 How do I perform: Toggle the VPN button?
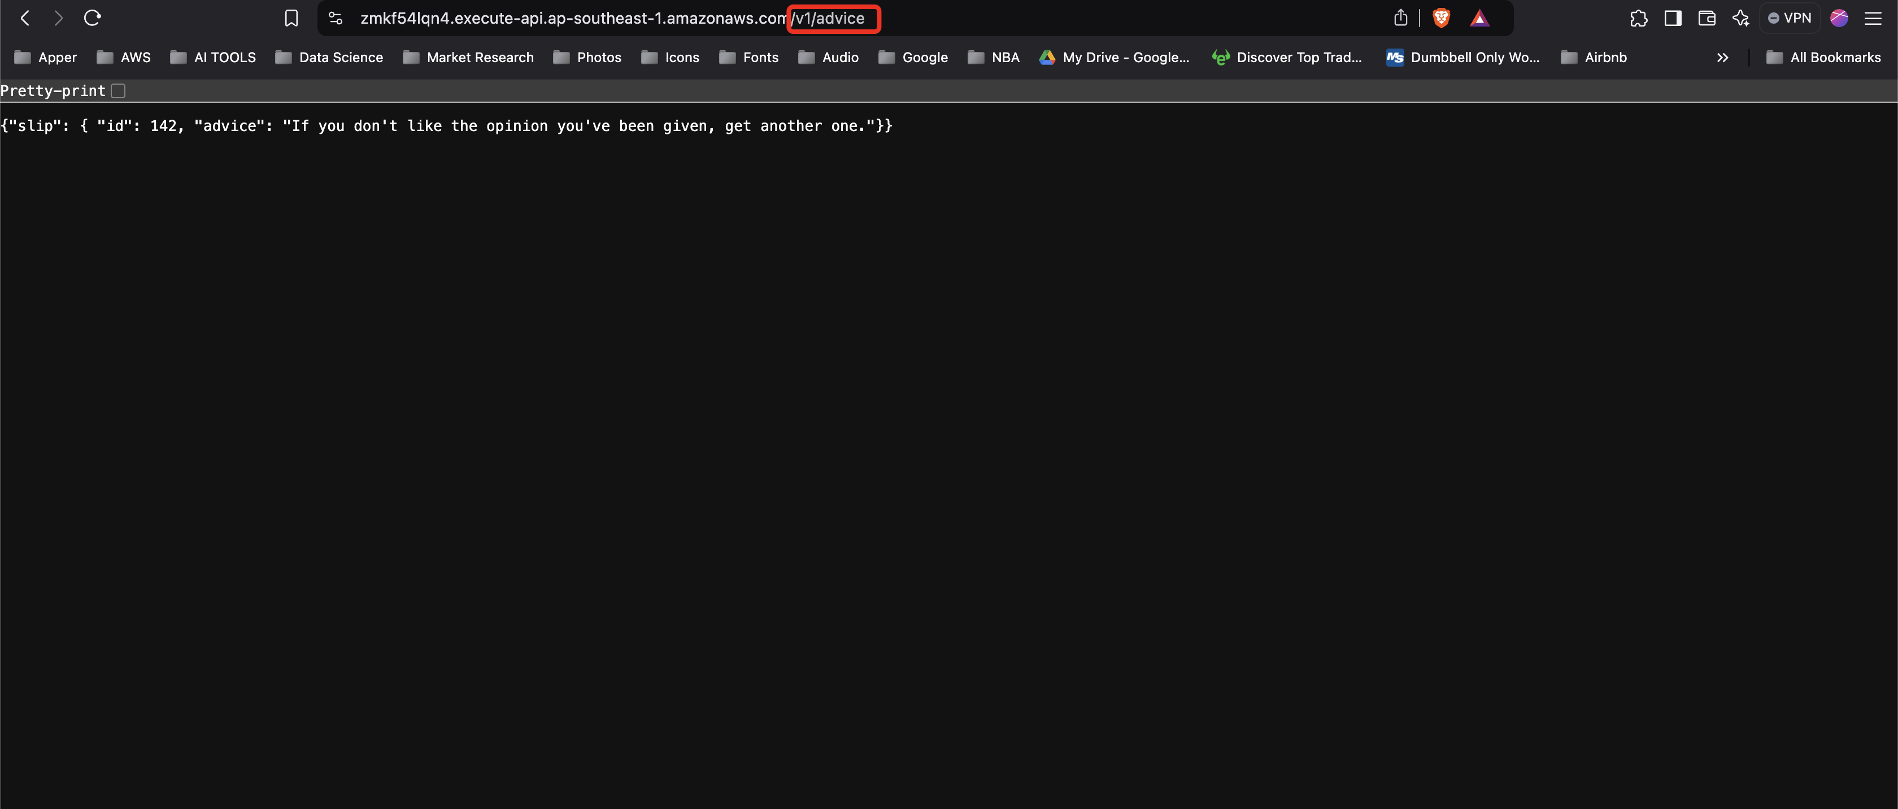(1790, 19)
